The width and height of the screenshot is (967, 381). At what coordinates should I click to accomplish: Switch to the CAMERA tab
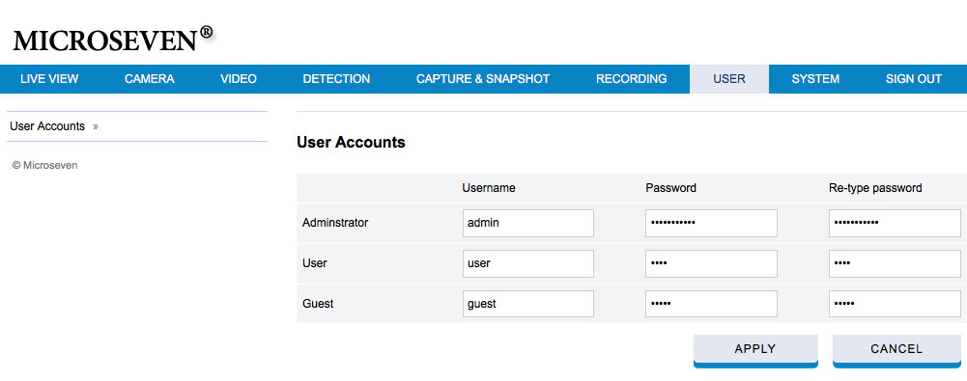point(149,79)
